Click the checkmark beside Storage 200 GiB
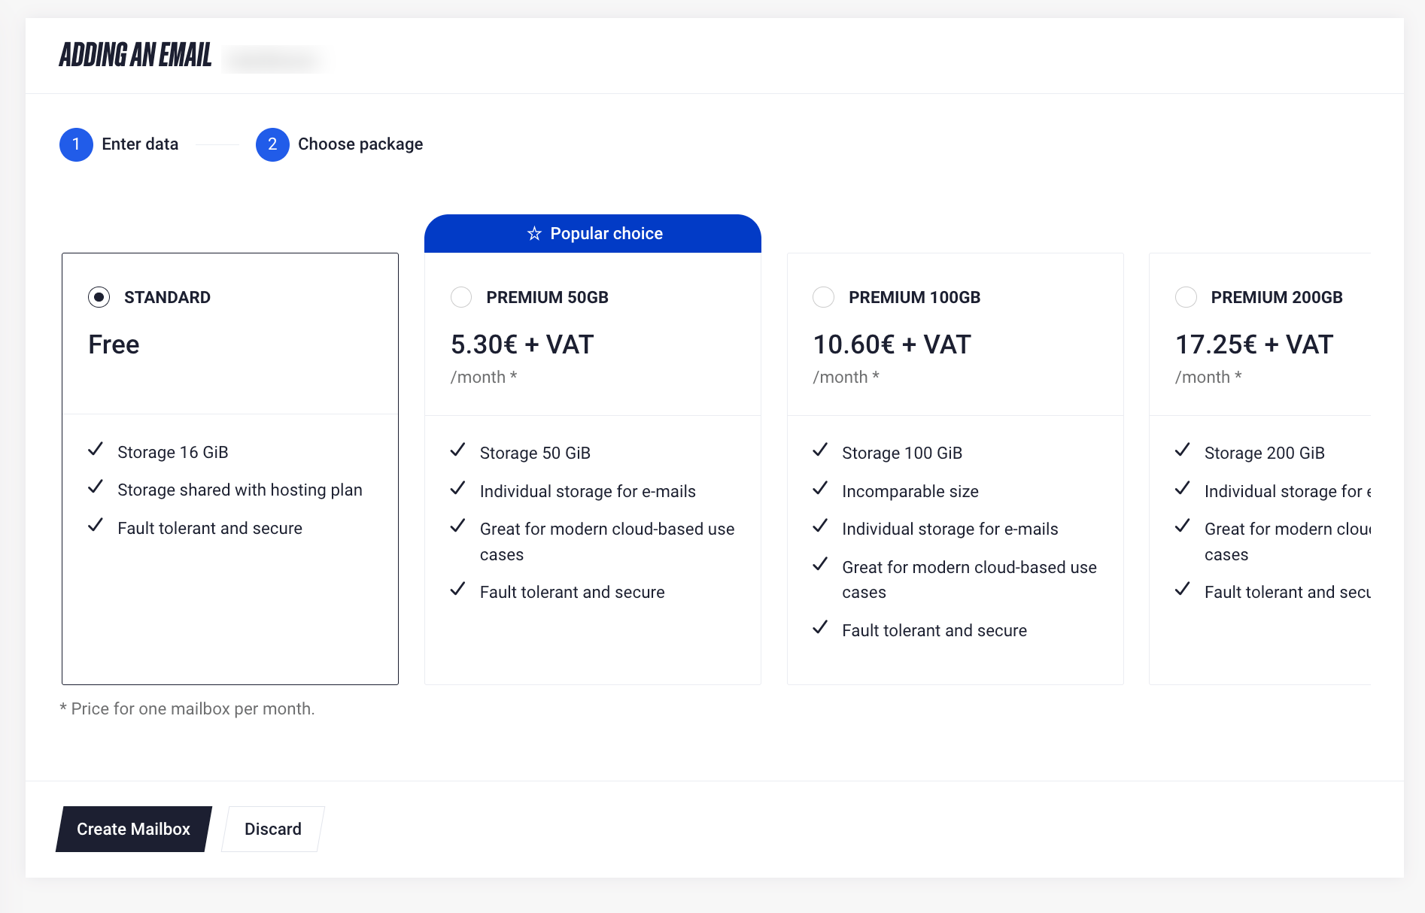The height and width of the screenshot is (913, 1425). point(1183,450)
